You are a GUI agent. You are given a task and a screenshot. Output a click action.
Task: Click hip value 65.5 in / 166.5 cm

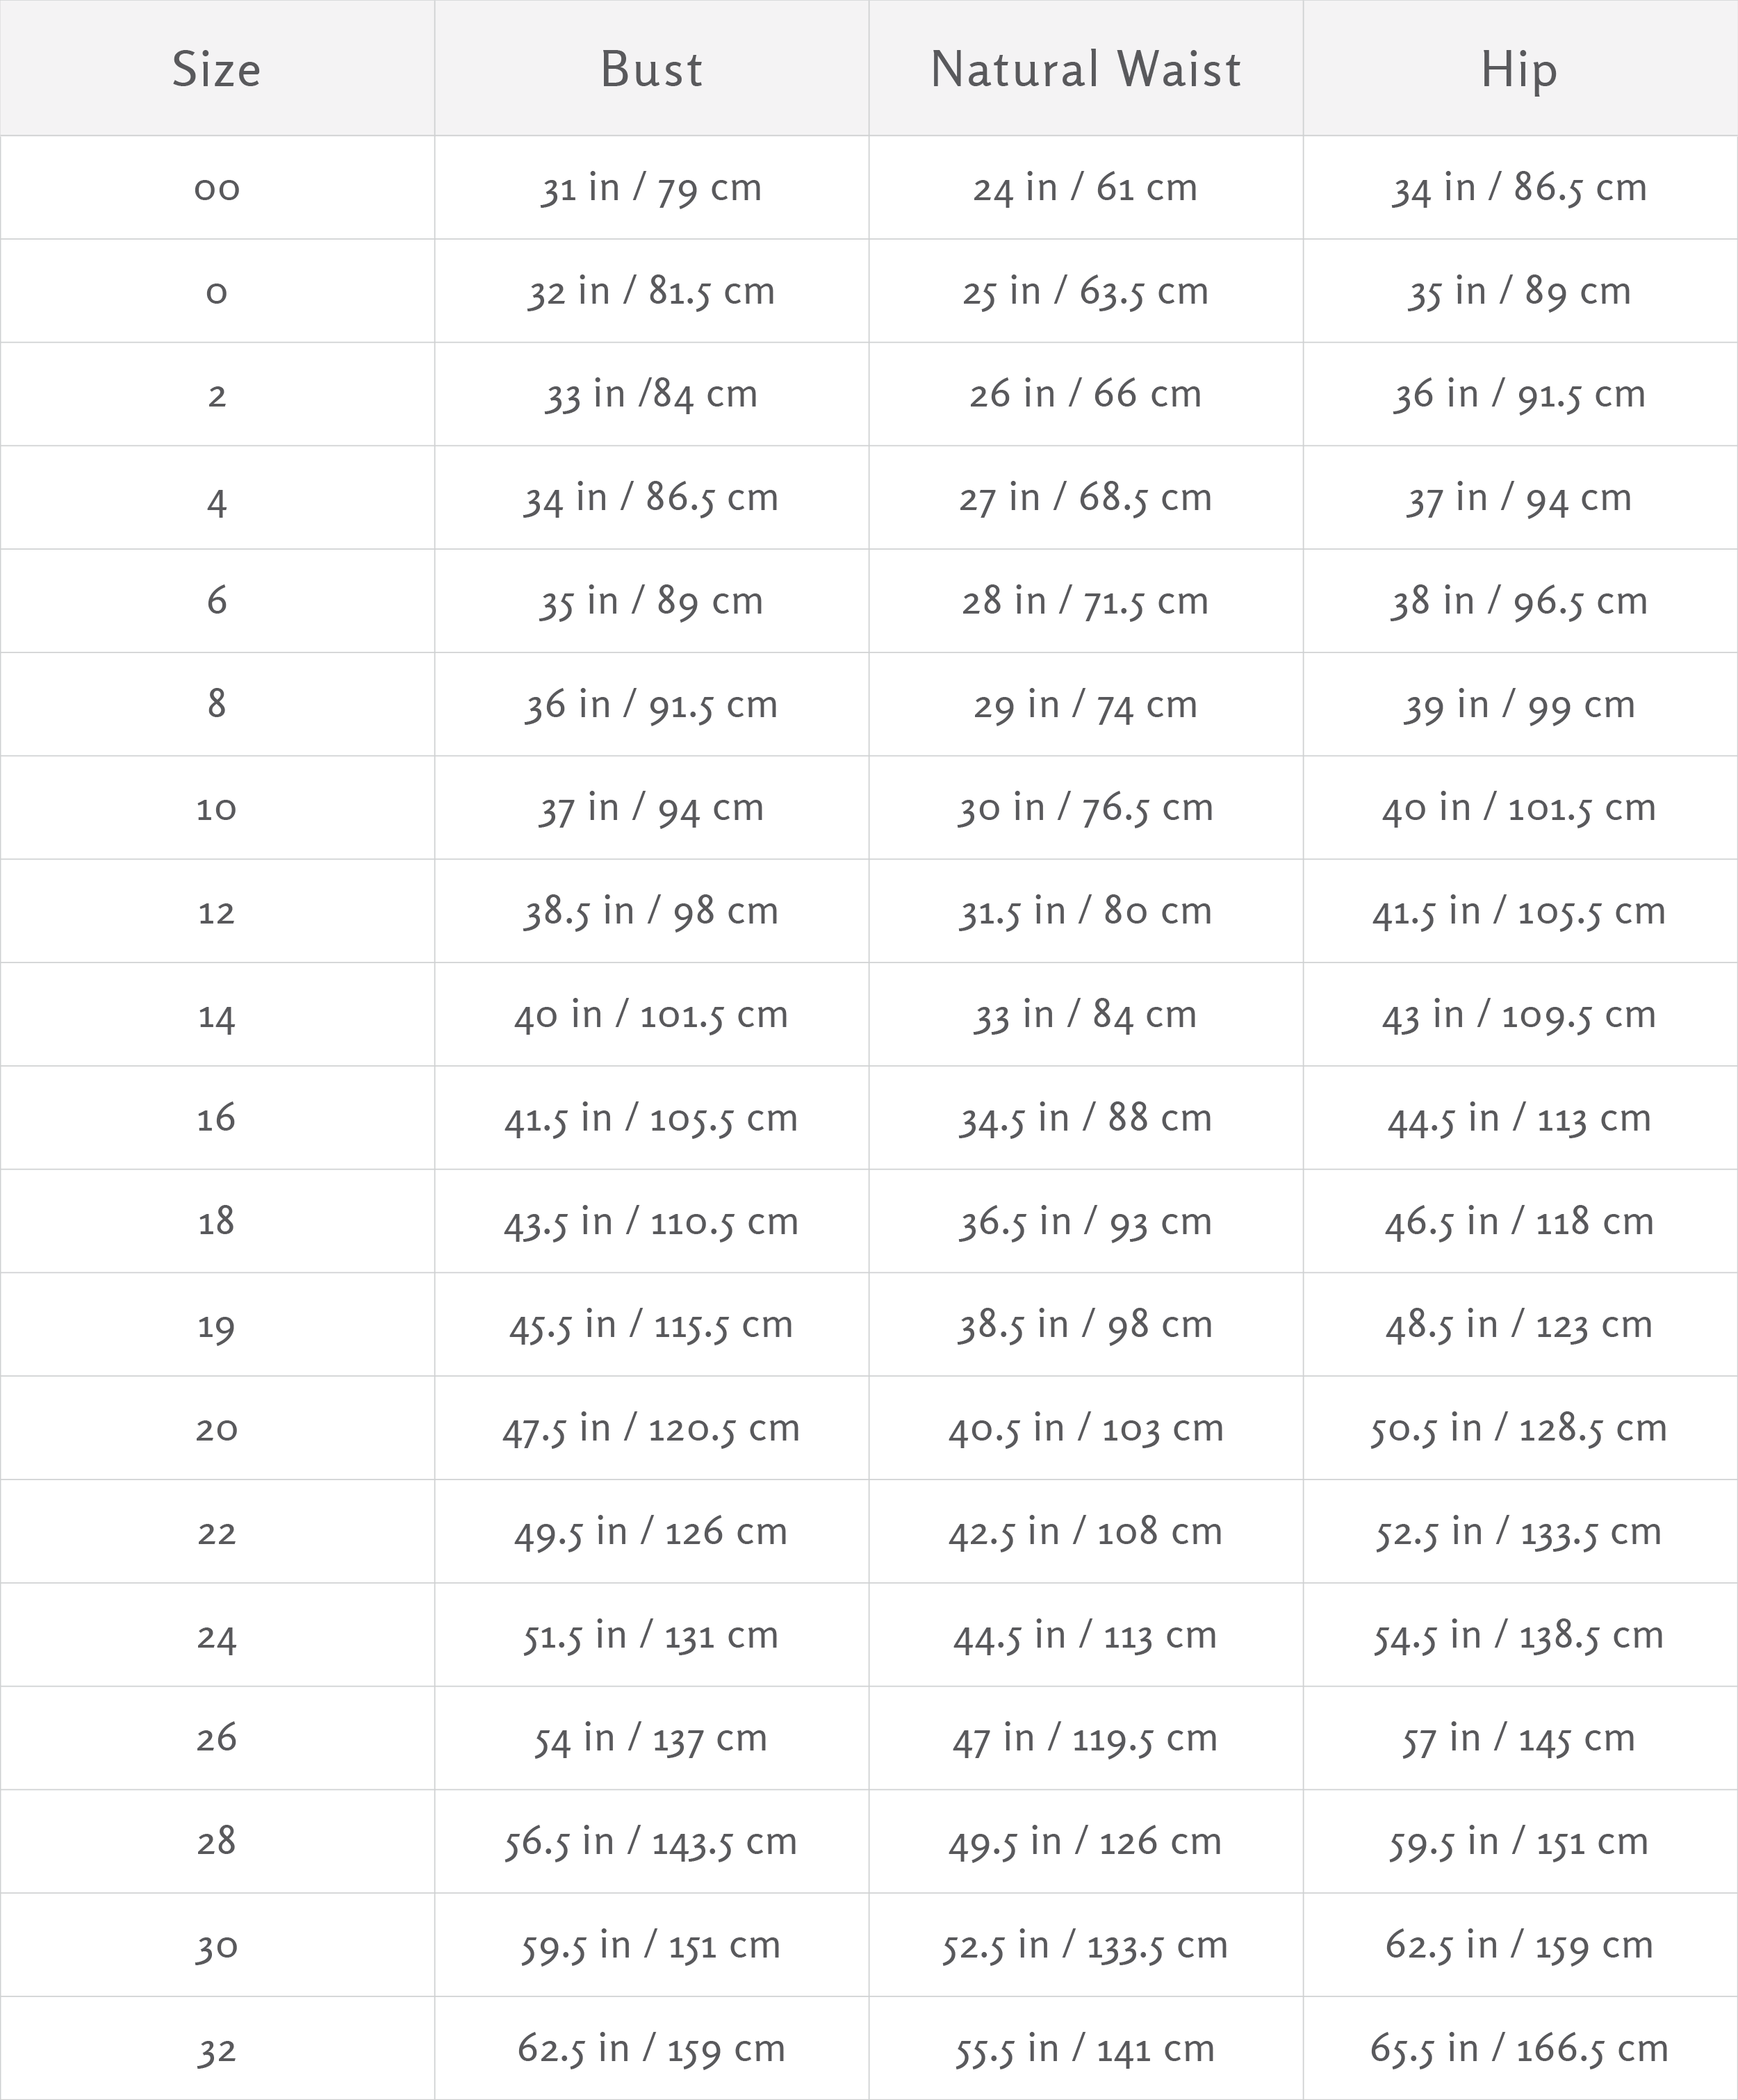click(x=1519, y=2048)
